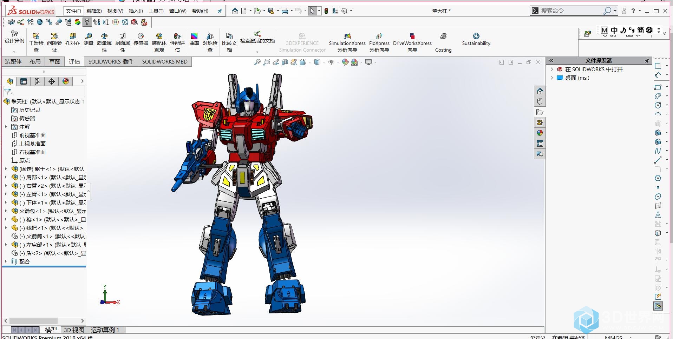
Task: Open the 窗口(W) menu
Action: tap(178, 11)
